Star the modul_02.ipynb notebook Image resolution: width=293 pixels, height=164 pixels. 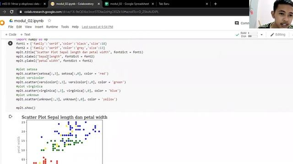click(x=49, y=20)
